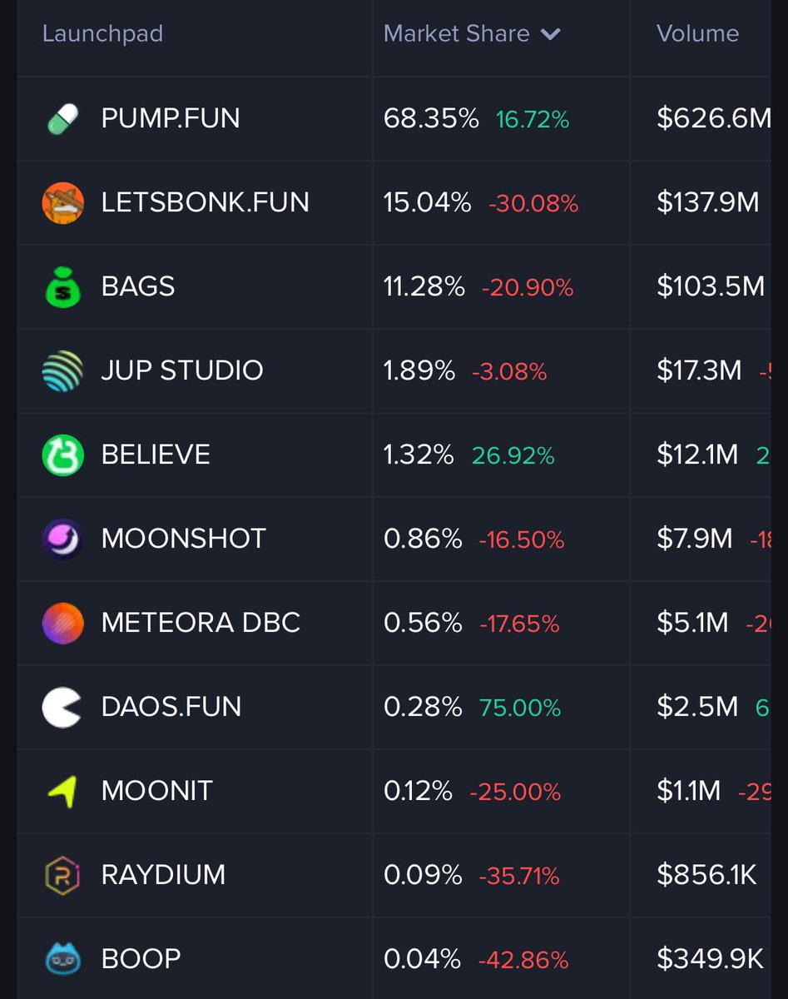The width and height of the screenshot is (788, 999).
Task: Open the BAGS launchpad name
Action: (x=138, y=286)
